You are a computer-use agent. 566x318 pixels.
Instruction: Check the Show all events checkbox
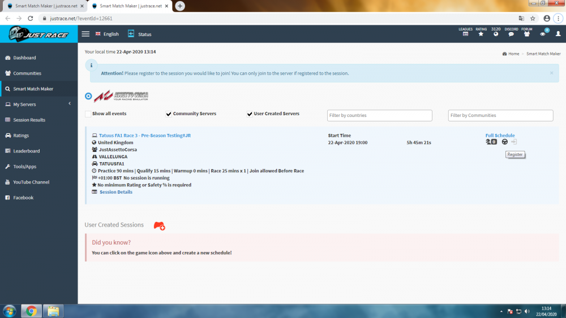point(88,114)
